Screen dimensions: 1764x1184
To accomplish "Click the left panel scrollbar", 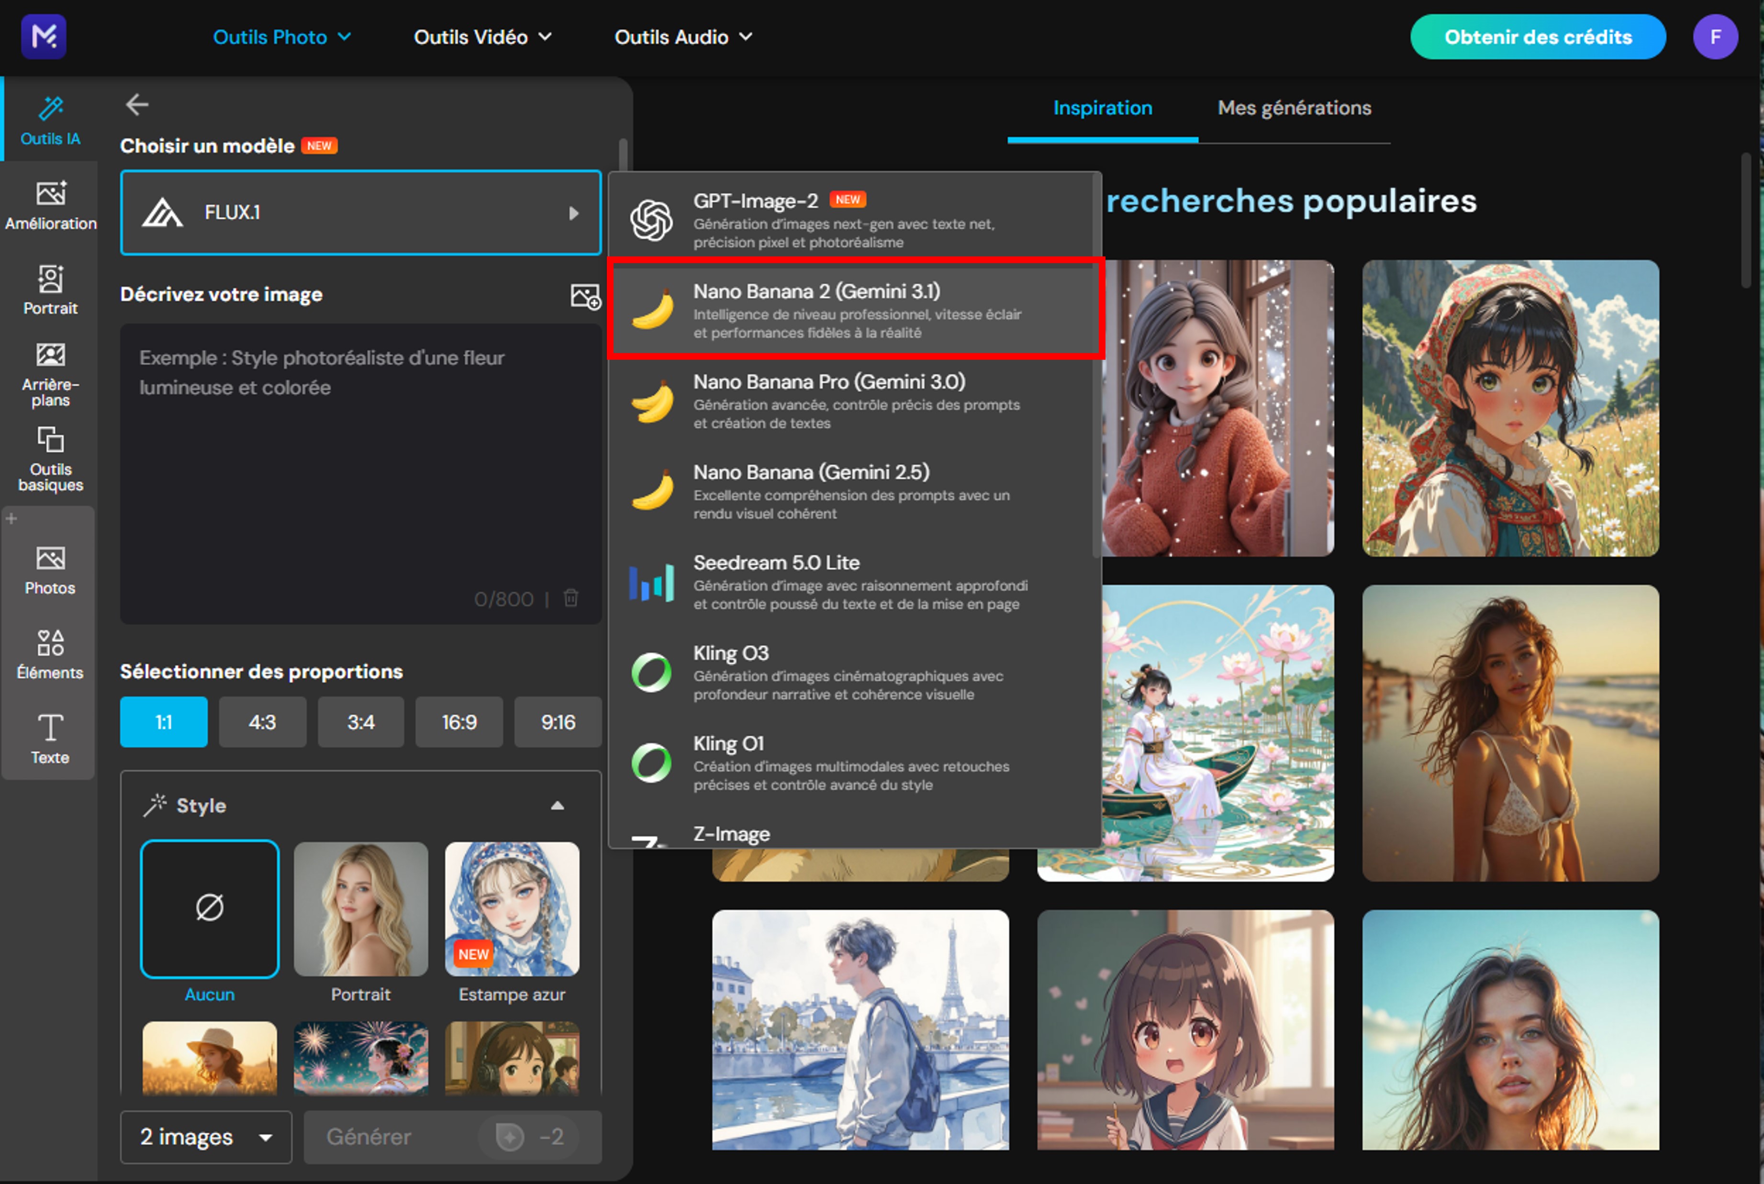I will click(623, 155).
